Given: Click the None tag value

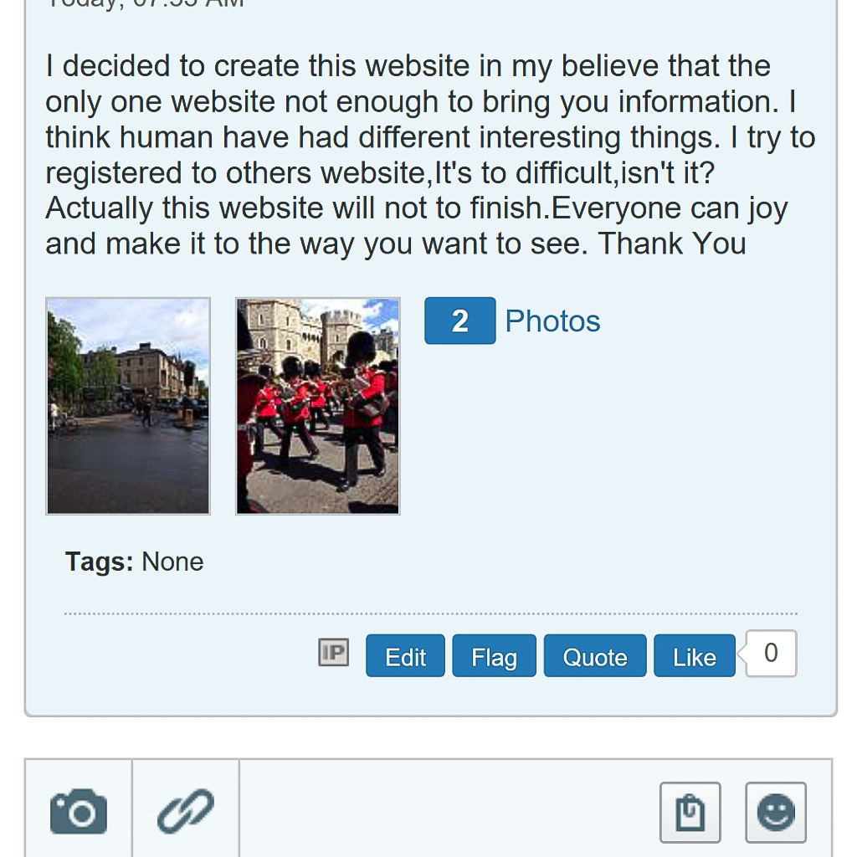Looking at the screenshot, I should 172,562.
